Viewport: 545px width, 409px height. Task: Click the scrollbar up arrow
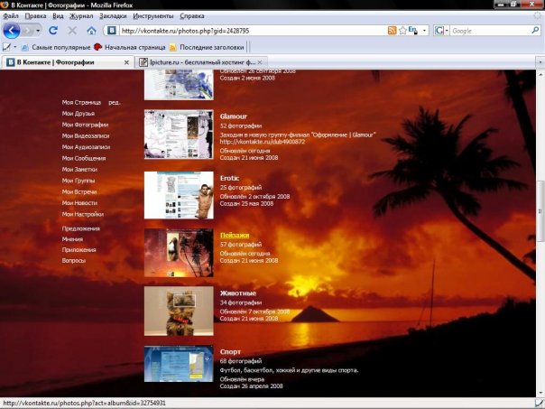pos(540,74)
